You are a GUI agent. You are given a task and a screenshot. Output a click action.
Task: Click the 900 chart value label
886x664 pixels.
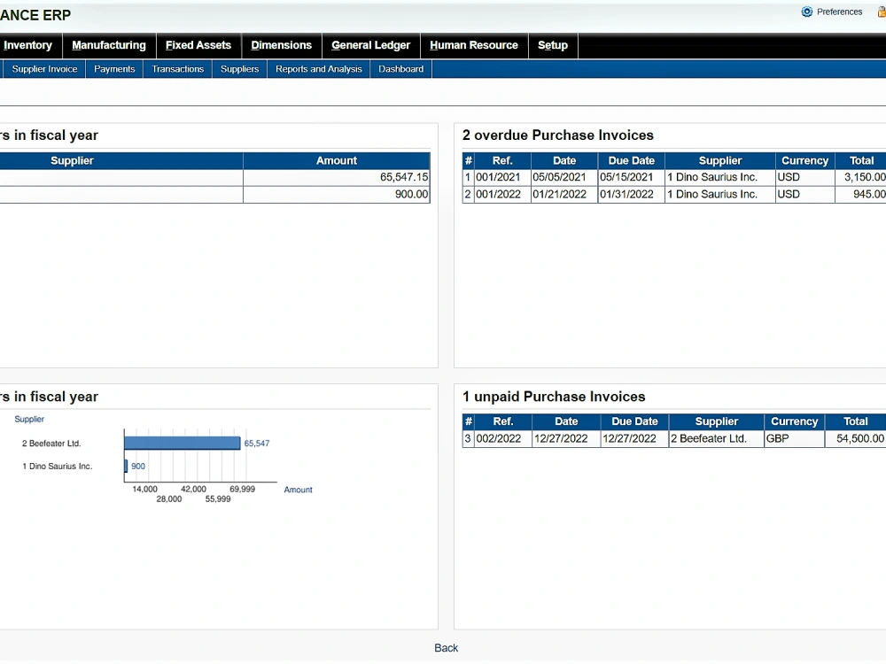point(138,467)
